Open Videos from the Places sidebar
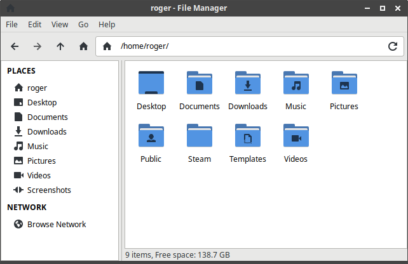408x264 pixels. click(x=39, y=175)
